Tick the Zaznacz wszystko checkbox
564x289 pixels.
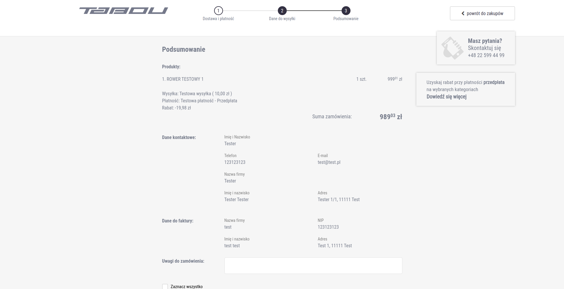[x=165, y=286]
